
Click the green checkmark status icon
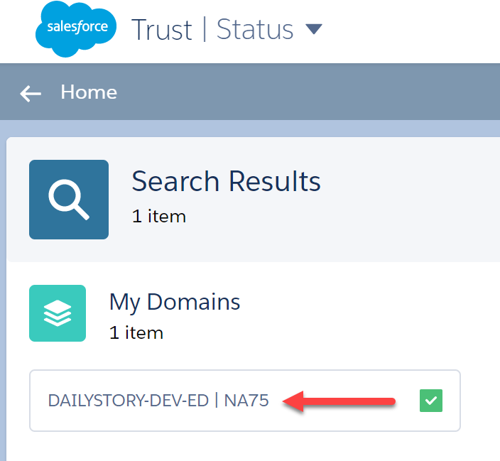pos(431,401)
